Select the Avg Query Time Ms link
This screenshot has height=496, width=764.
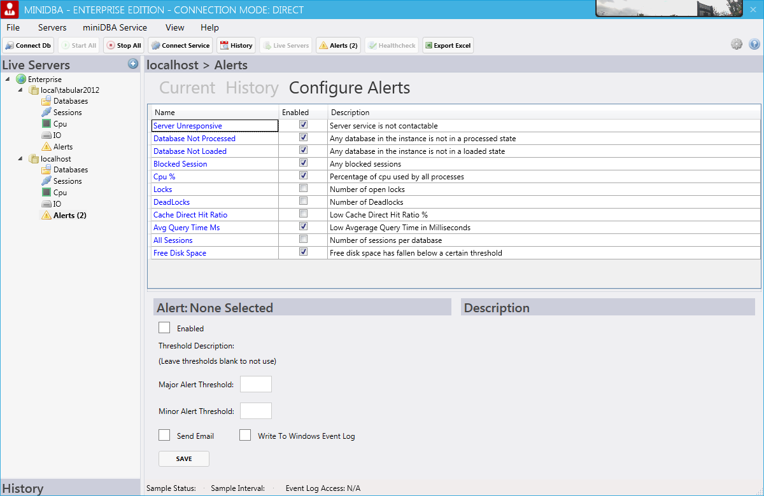[187, 228]
